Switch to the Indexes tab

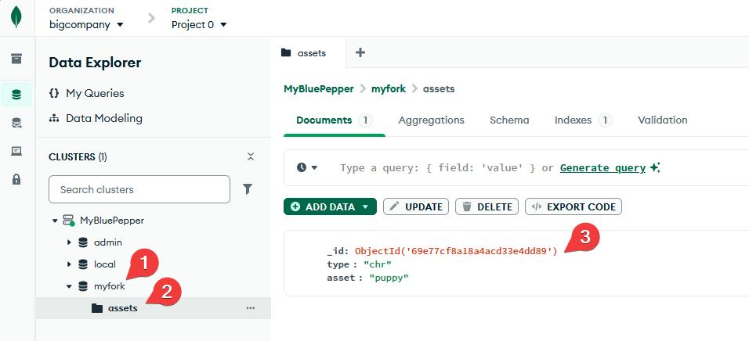tap(583, 120)
